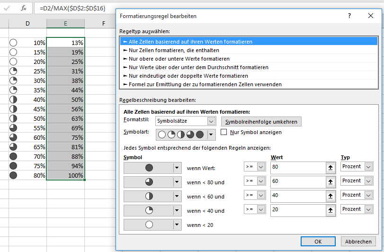Click the Abbrechen button
Image resolution: width=384 pixels, height=252 pixels.
point(358,241)
